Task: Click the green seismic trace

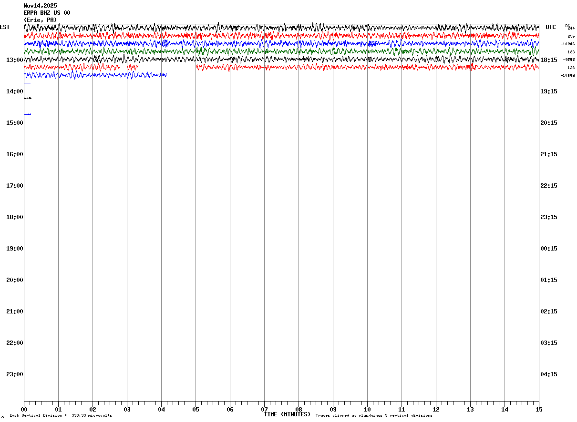Action: coord(281,51)
